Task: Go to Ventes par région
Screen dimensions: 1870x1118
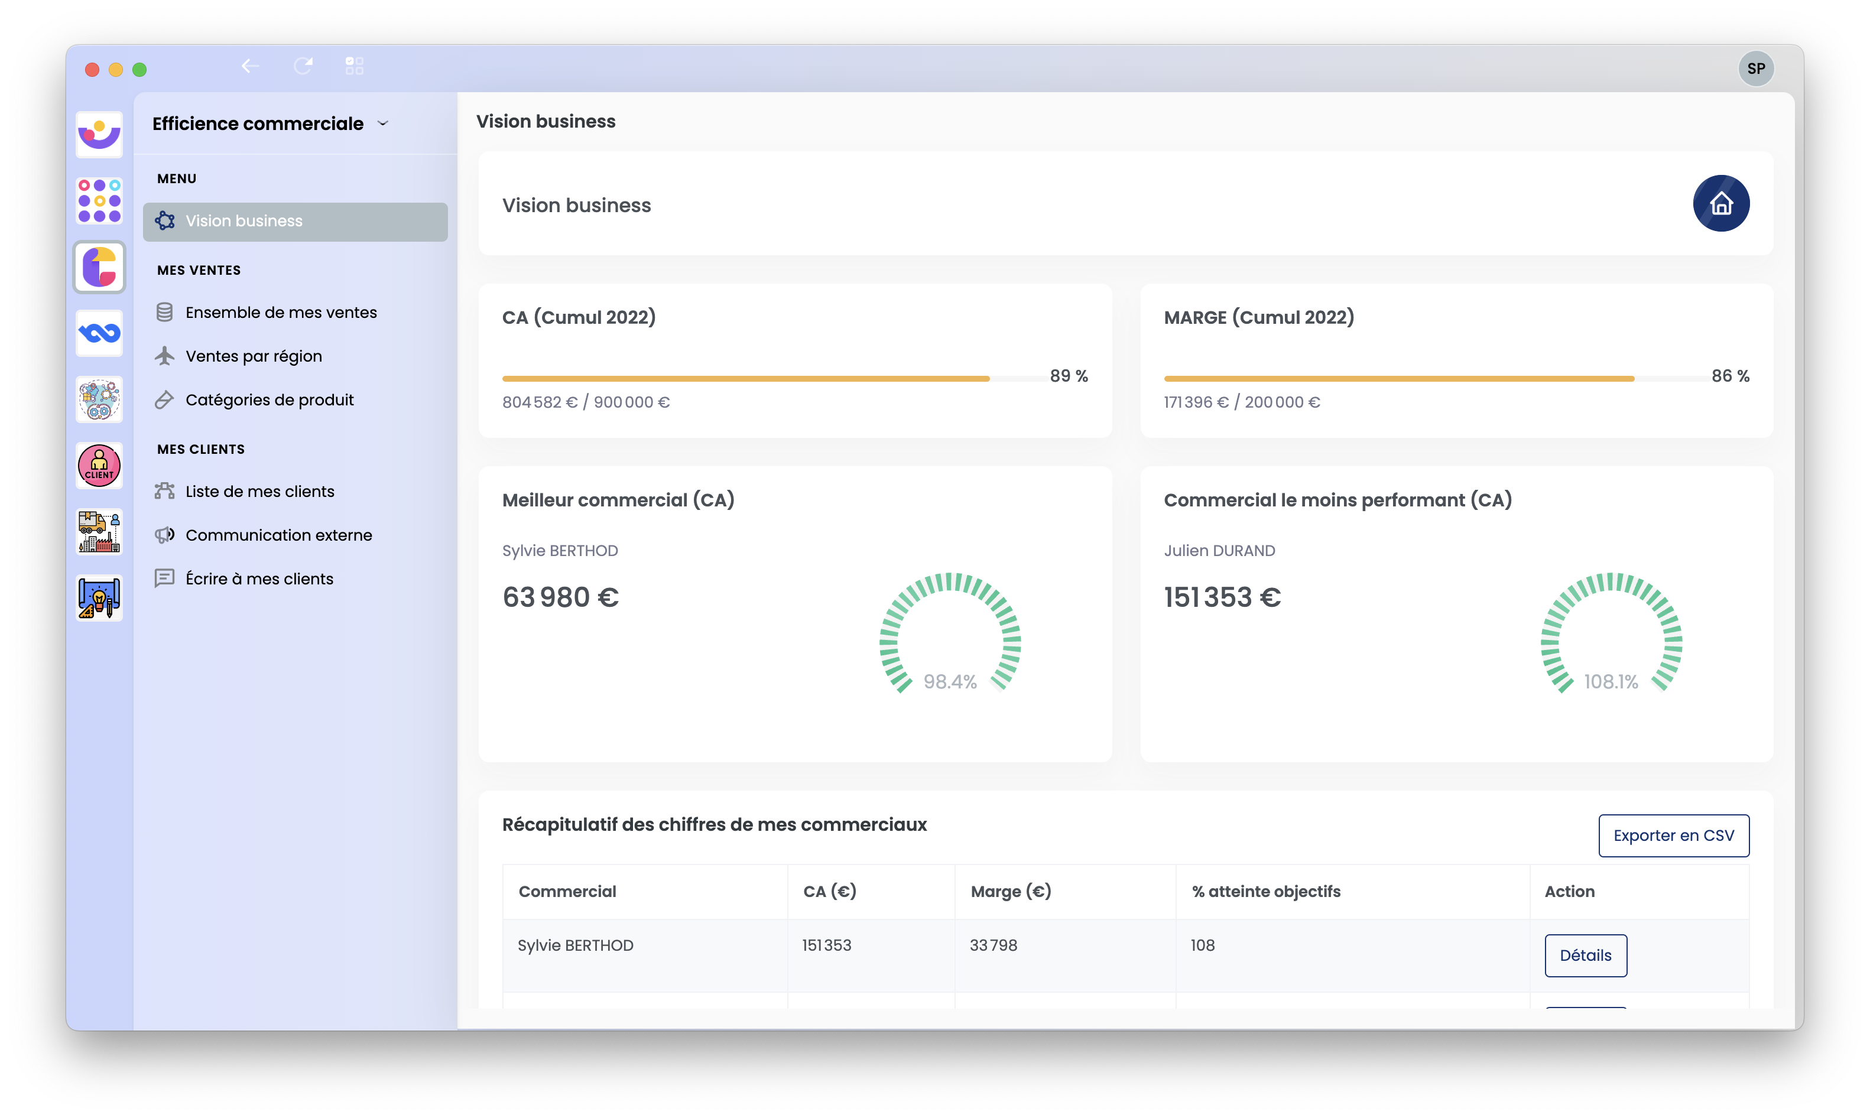Action: (x=254, y=356)
